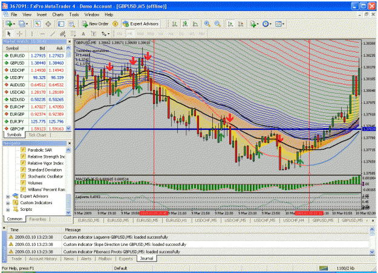The image size is (378, 273).
Task: Open the Window menu
Action: coord(91,14)
